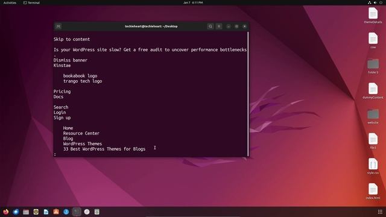Select the themeDetails file on desktop
This screenshot has height=217, width=386.
(x=373, y=16)
